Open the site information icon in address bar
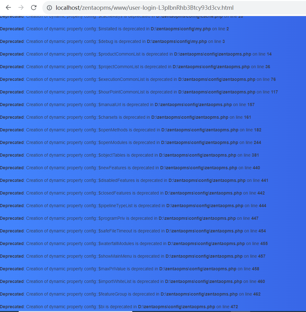 point(49,8)
